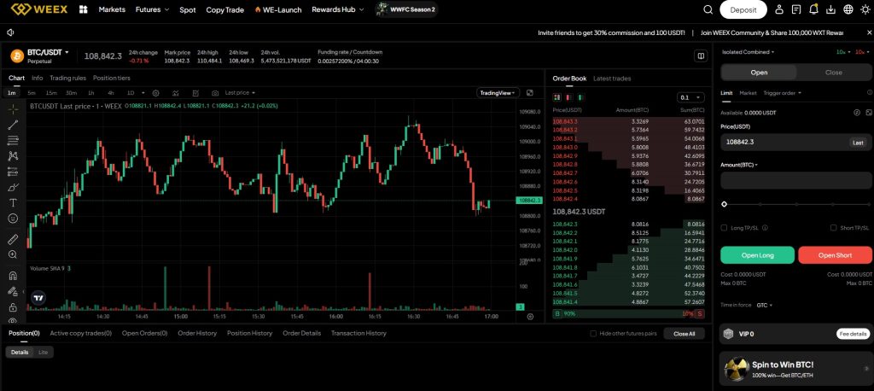Open the Trigger order dropdown
The image size is (874, 391).
coord(783,92)
